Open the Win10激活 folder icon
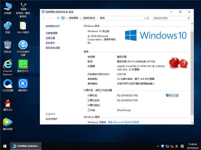This screenshot has width=201, height=150. coord(23,27)
